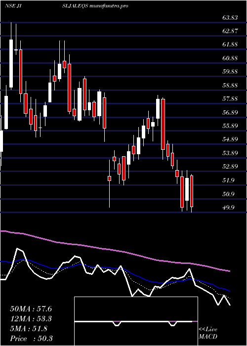Screen dimensions: 247x346
Task: Click the 51.9 price axis label
Action: 228,180
